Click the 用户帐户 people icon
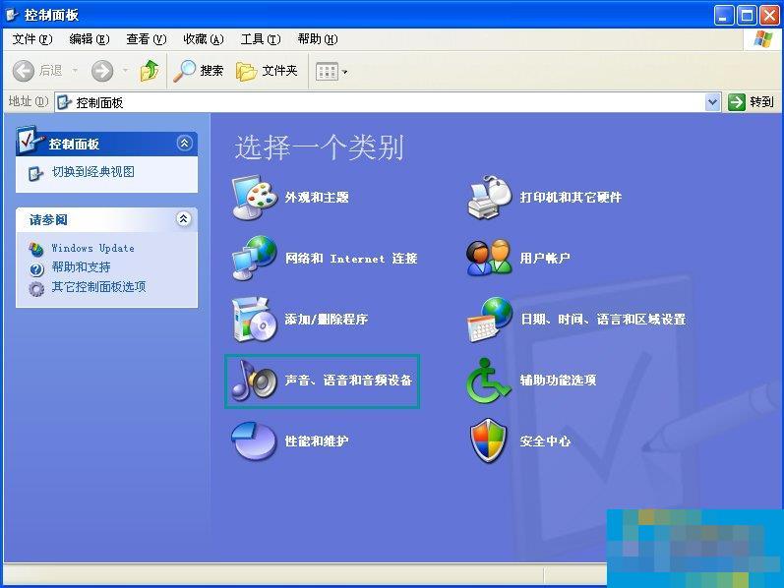Screen dimensions: 784x588 [x=489, y=259]
